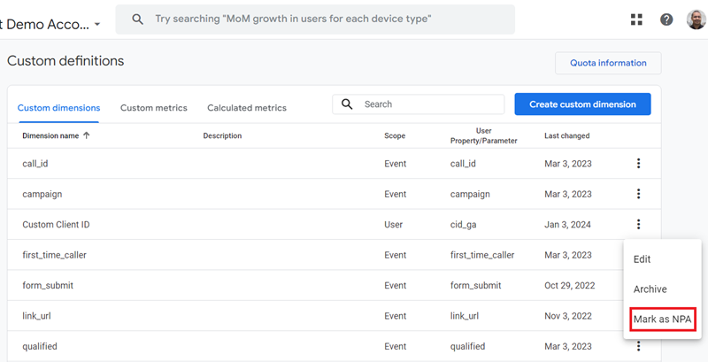Click the magnifier icon in top search bar
708x362 pixels.
point(138,19)
